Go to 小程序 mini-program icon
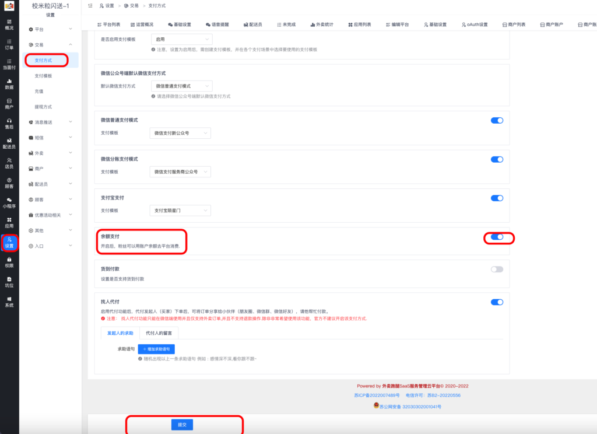This screenshot has width=597, height=434. tap(9, 202)
